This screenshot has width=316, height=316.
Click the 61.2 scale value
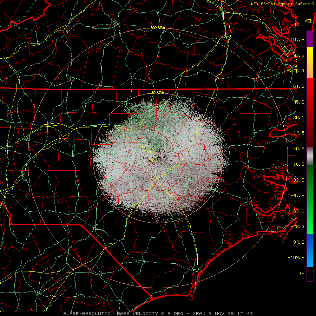(299, 86)
